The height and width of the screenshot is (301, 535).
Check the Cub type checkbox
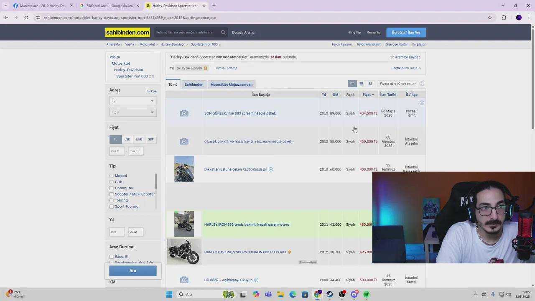112,182
